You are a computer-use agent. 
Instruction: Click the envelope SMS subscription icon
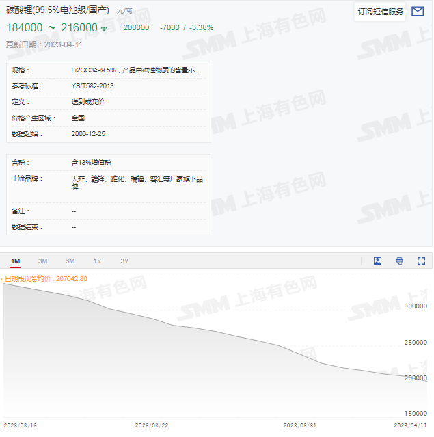point(418,12)
